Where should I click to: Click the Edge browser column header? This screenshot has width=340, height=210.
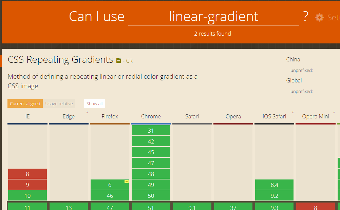pos(69,117)
